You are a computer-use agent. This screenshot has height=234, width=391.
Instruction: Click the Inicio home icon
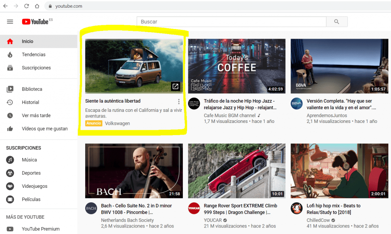point(10,41)
